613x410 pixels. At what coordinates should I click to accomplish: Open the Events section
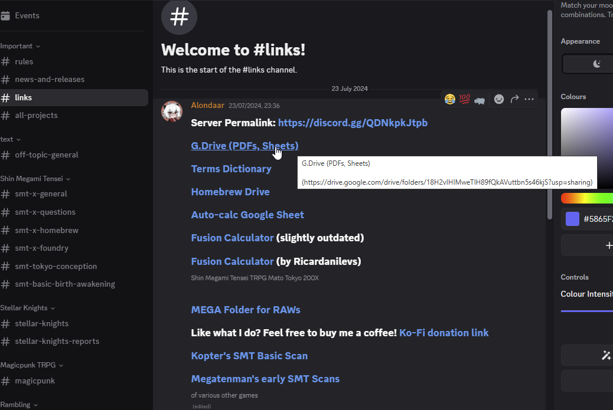pyautogui.click(x=72, y=15)
